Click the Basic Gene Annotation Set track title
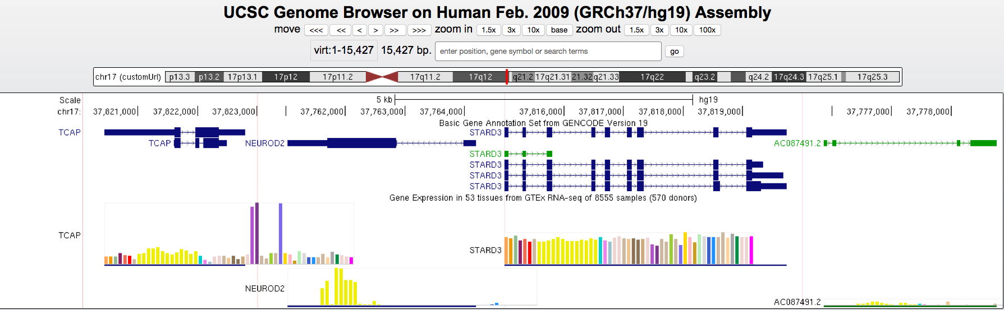The height and width of the screenshot is (310, 1004). coord(543,123)
